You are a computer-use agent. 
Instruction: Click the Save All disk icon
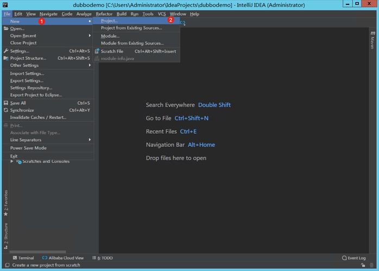(x=6, y=103)
